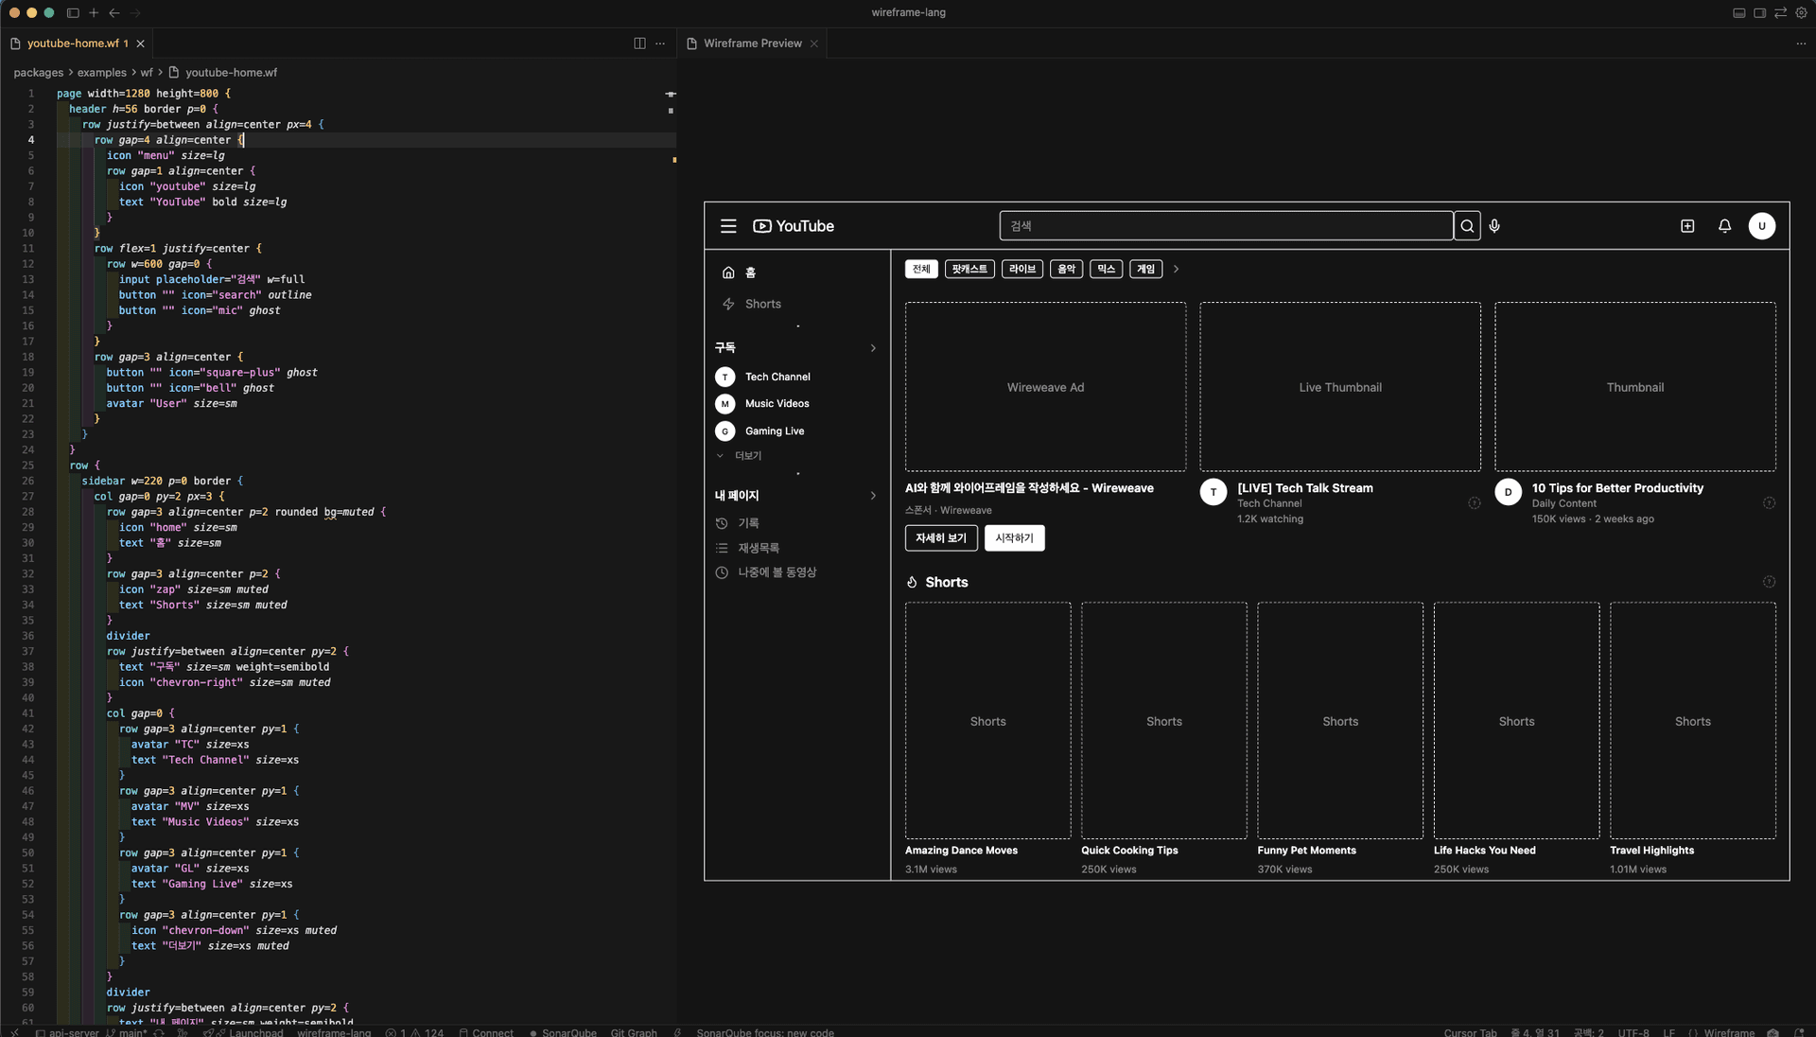Expand the 구독 section chevron
Viewport: 1816px width, 1037px height.
click(873, 348)
